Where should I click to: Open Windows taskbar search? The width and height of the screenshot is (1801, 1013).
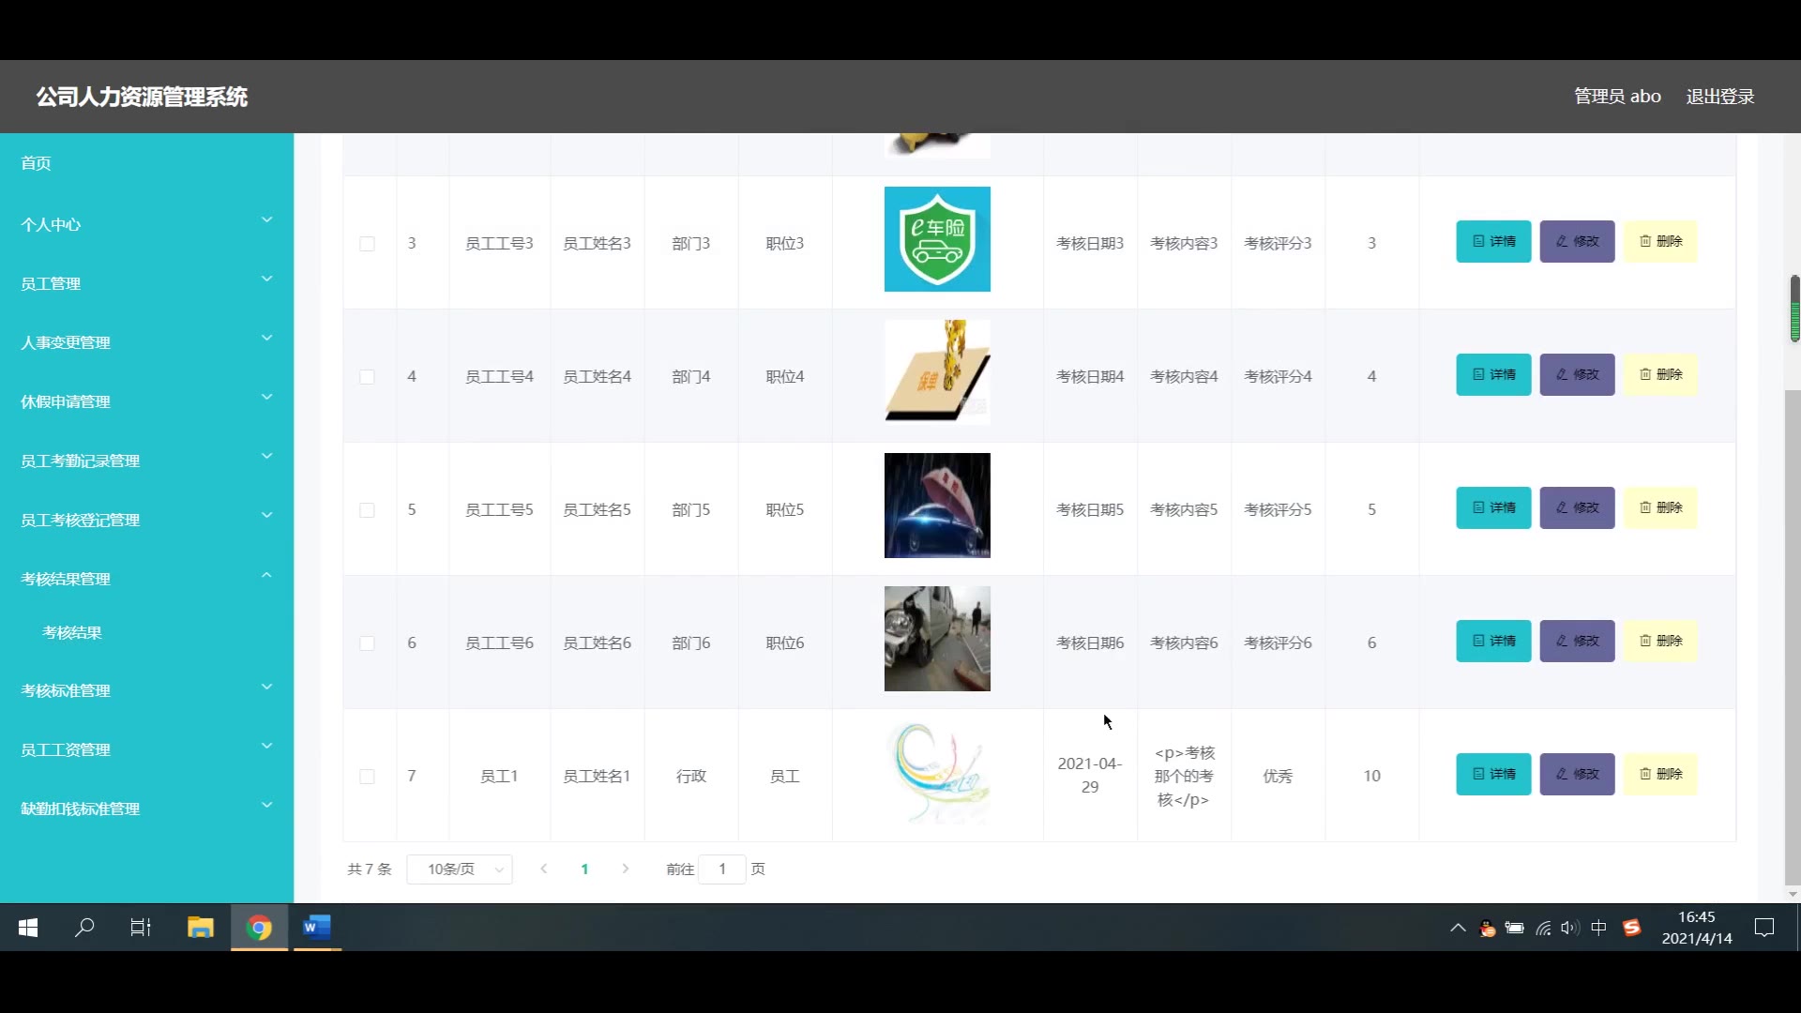point(84,928)
